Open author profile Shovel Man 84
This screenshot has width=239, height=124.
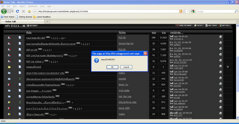click(126, 43)
